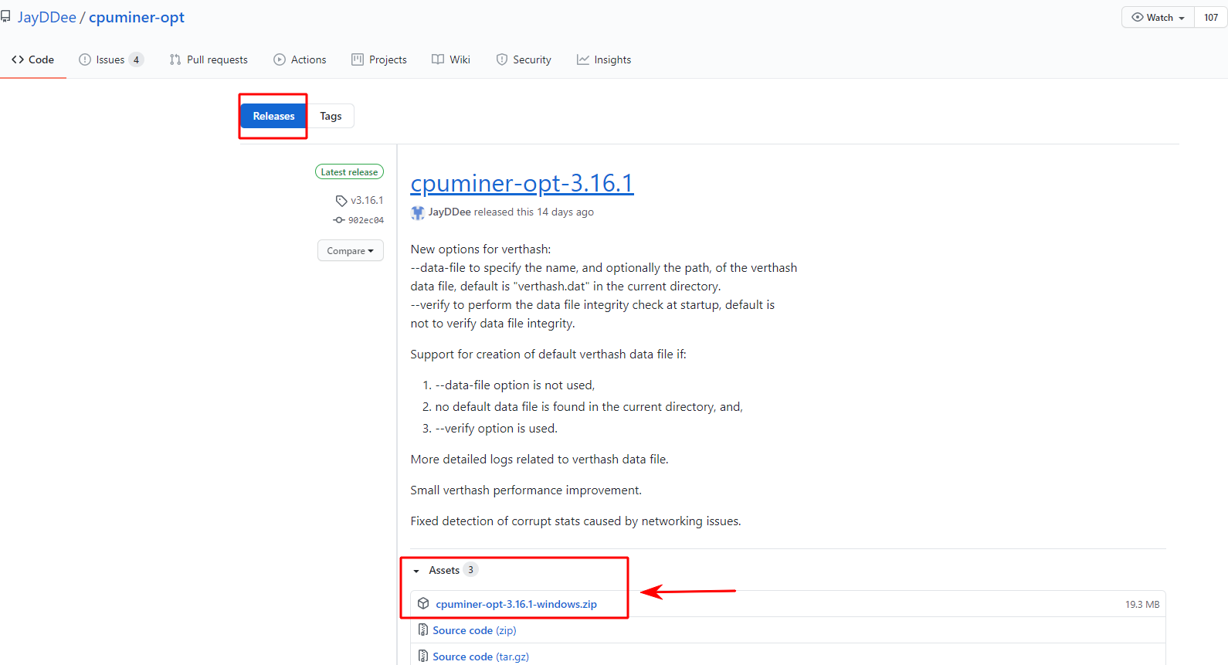Open the cpuminer-opt repository link

tap(137, 17)
